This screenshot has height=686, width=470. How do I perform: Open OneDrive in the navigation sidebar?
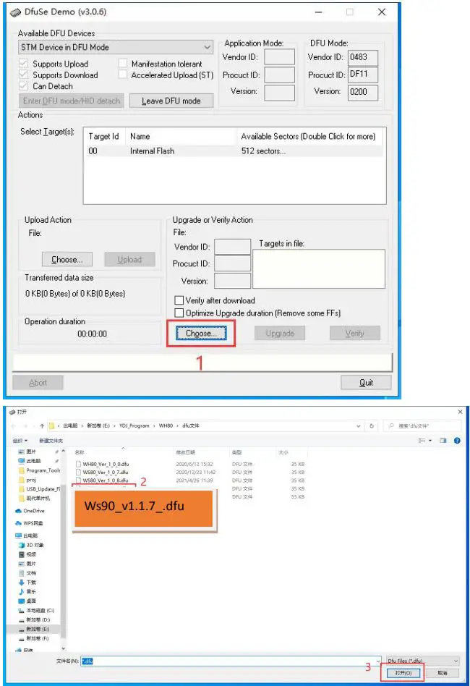click(x=33, y=510)
